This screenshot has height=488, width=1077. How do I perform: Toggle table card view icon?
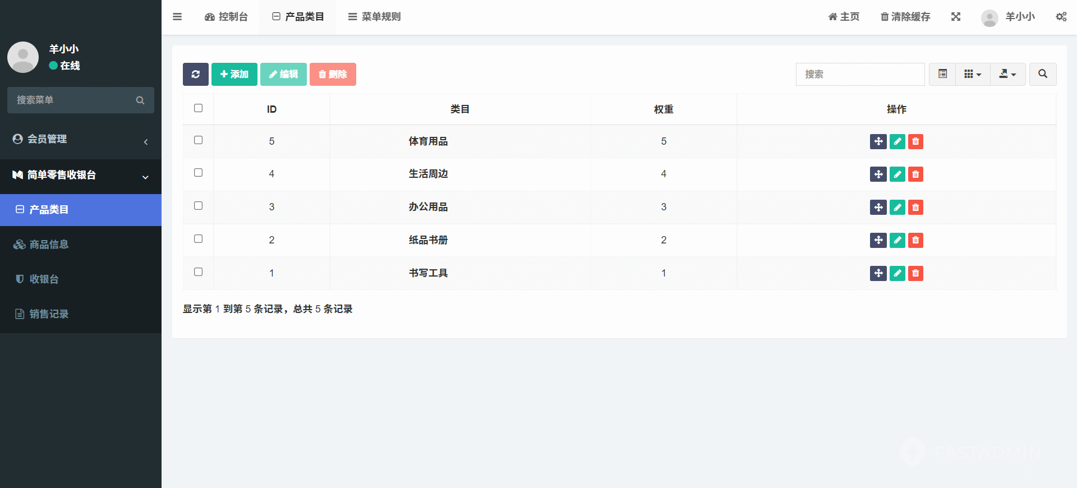tap(943, 74)
